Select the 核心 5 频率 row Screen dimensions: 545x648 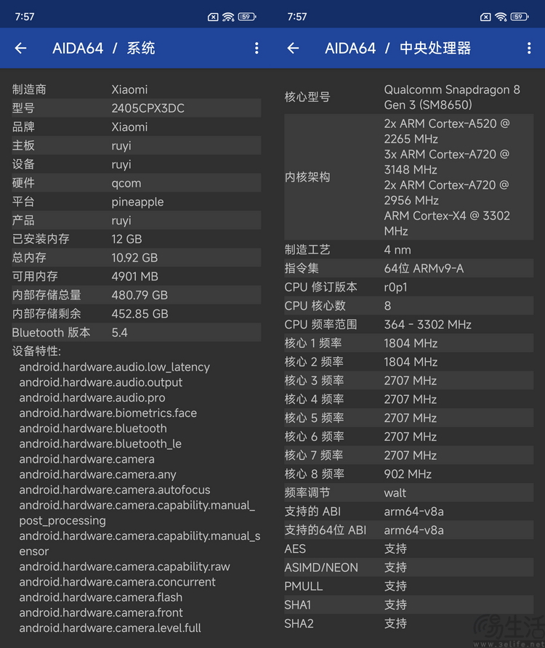point(409,418)
